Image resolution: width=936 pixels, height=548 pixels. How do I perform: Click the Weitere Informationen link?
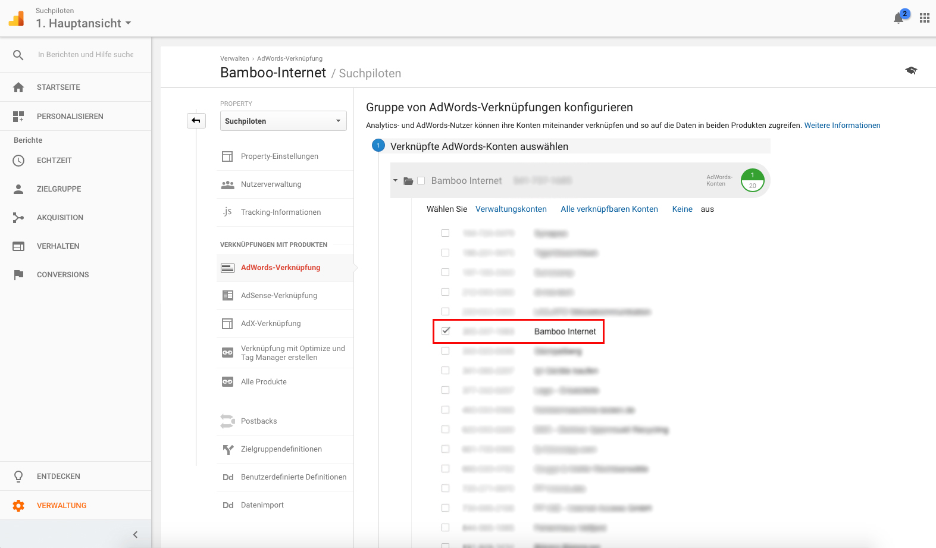(x=842, y=126)
